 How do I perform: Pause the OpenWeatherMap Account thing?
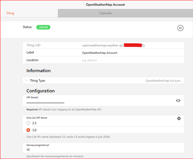[180, 28]
